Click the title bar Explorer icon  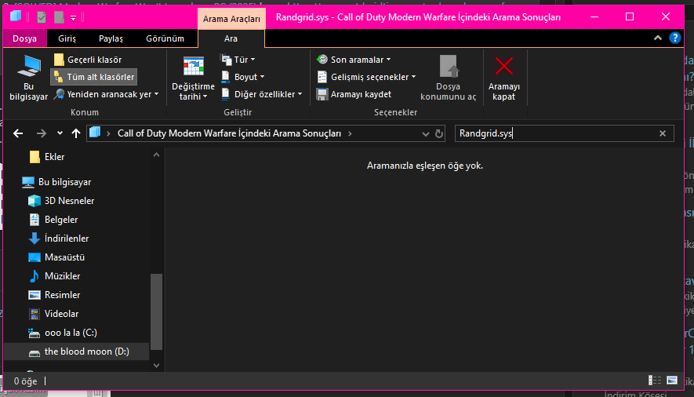pos(16,16)
